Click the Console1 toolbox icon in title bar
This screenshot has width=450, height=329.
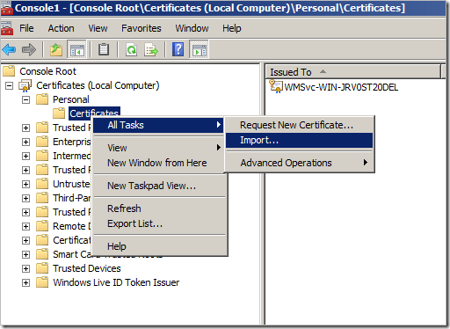pos(6,8)
